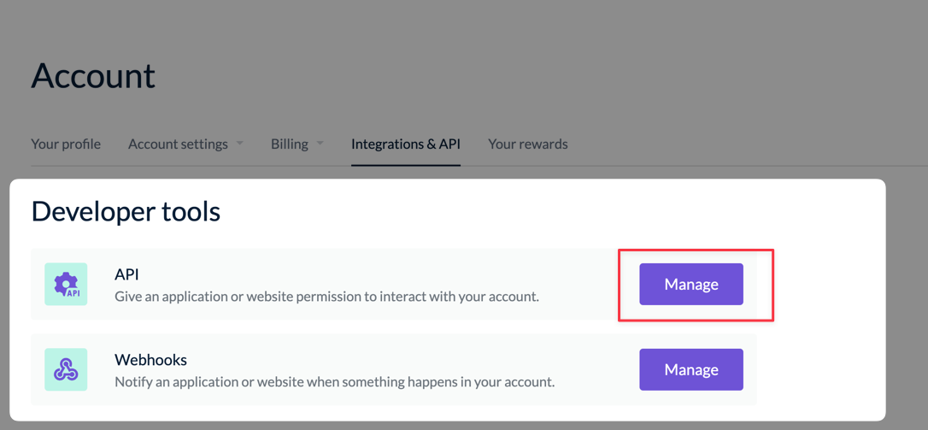
Task: Select the Account settings tab label
Action: pyautogui.click(x=178, y=144)
